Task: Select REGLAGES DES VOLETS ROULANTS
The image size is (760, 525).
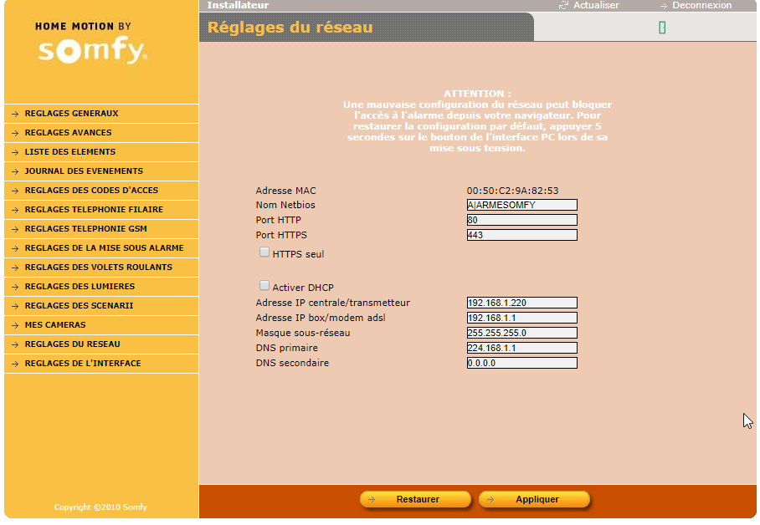Action: click(x=98, y=268)
